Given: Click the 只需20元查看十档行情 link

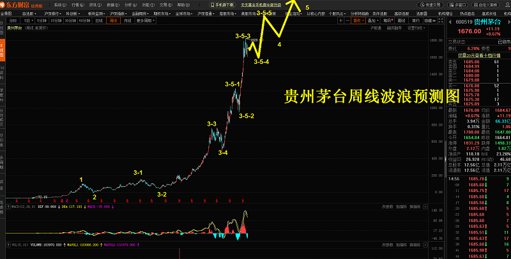Looking at the screenshot, I should coord(479,56).
